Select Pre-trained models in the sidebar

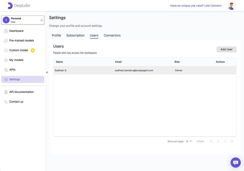21,40
